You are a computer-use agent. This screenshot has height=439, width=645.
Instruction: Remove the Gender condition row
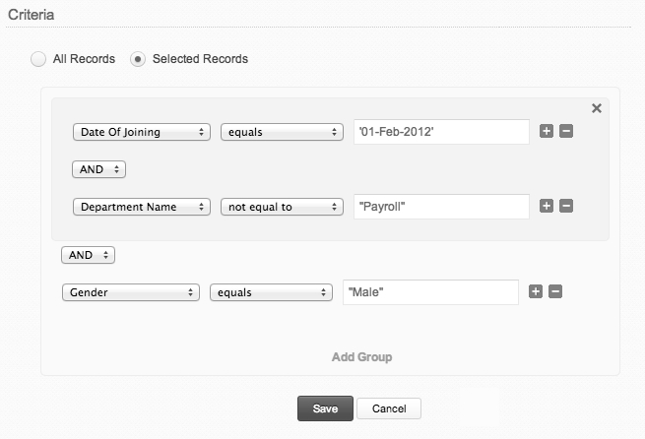tap(555, 291)
